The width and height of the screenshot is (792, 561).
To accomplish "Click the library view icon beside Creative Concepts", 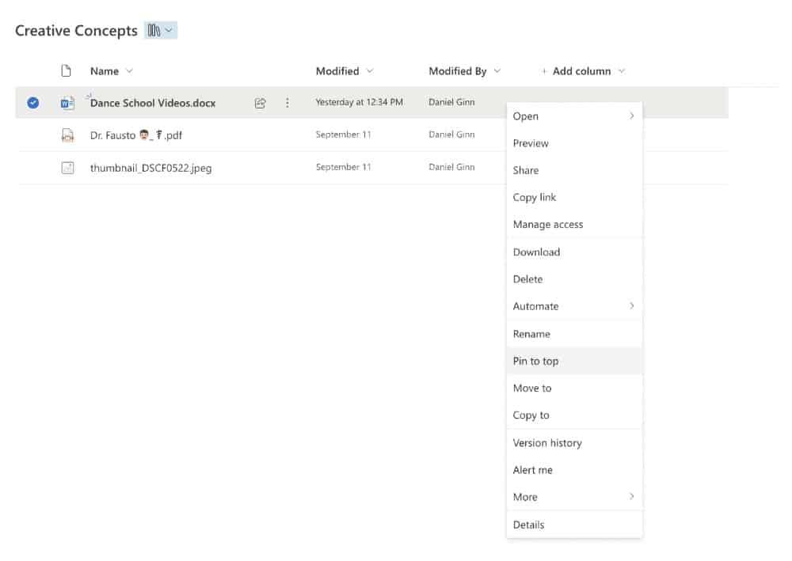I will (161, 31).
